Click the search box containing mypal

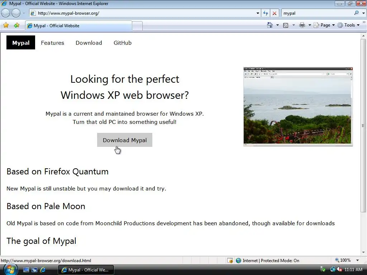pos(317,13)
